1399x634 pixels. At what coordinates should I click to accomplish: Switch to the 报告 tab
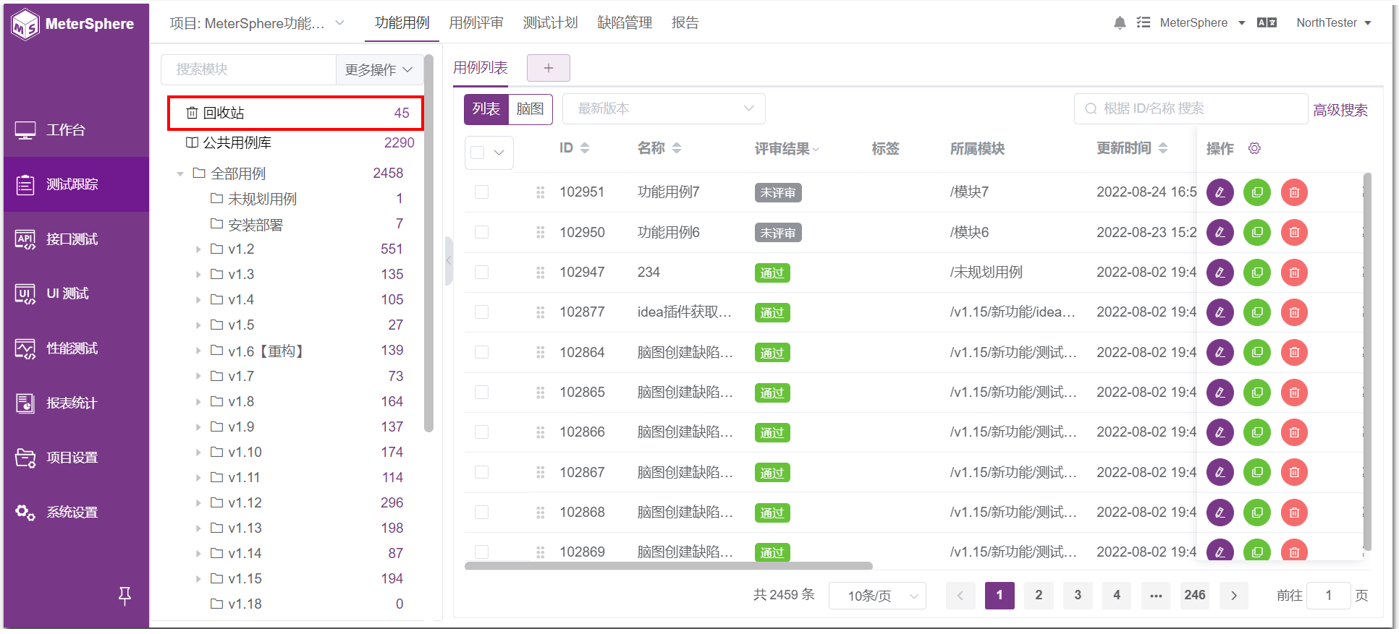[x=685, y=22]
